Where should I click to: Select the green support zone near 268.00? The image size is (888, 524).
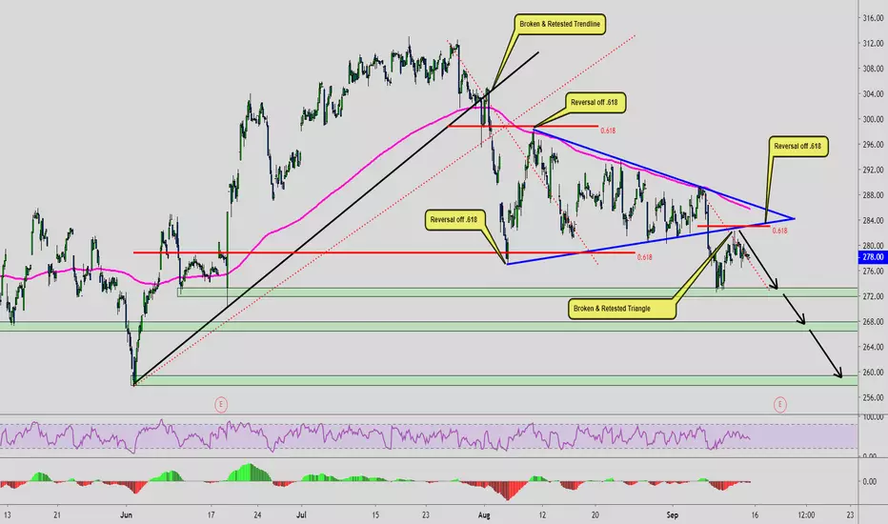tap(429, 326)
